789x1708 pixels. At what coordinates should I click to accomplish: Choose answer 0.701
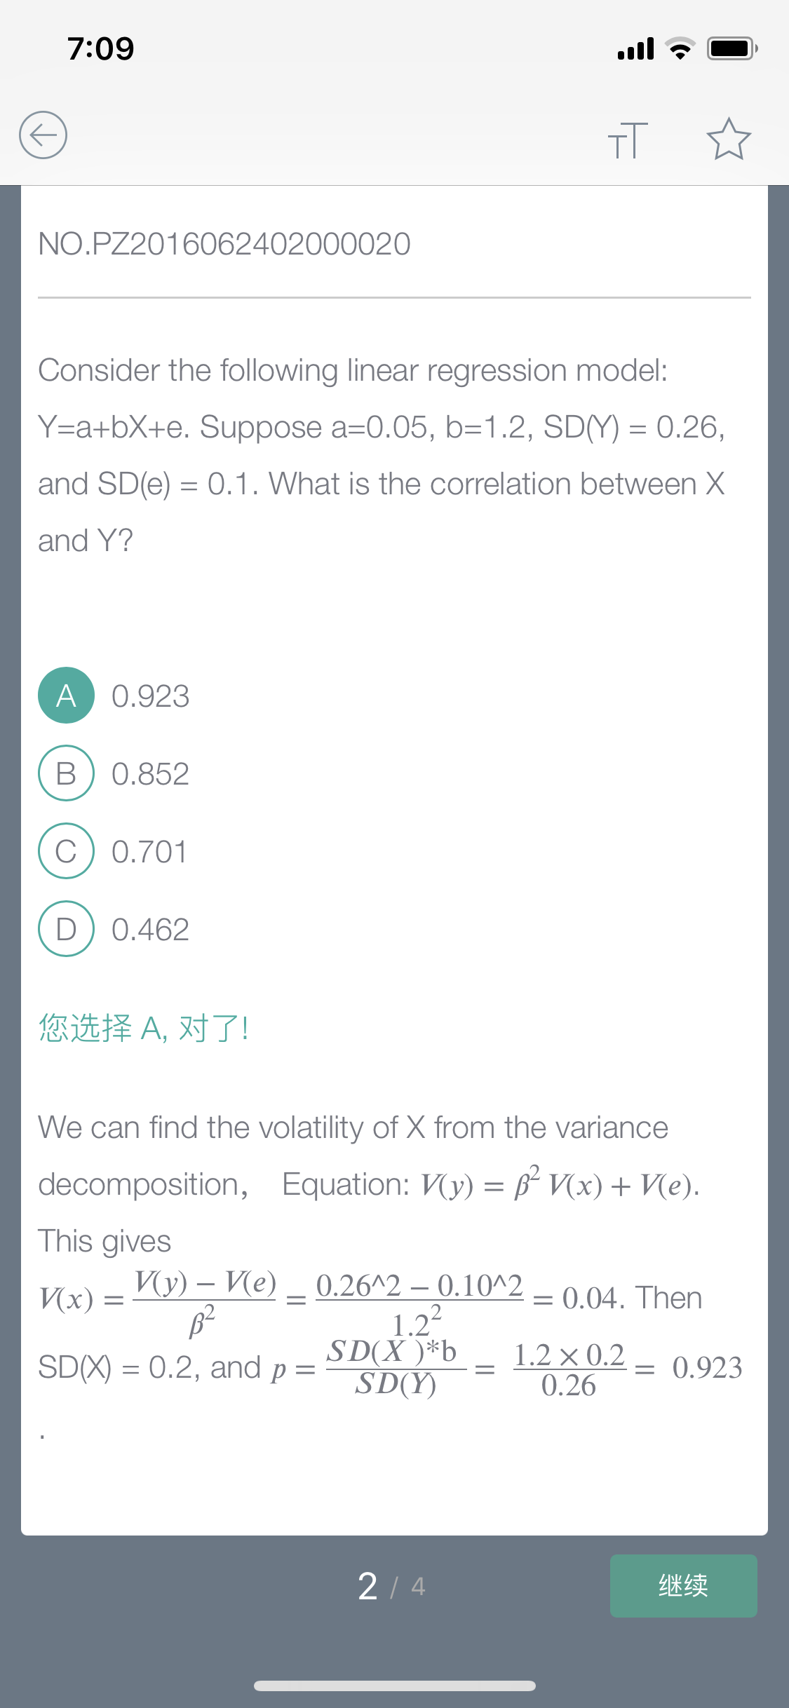[149, 852]
